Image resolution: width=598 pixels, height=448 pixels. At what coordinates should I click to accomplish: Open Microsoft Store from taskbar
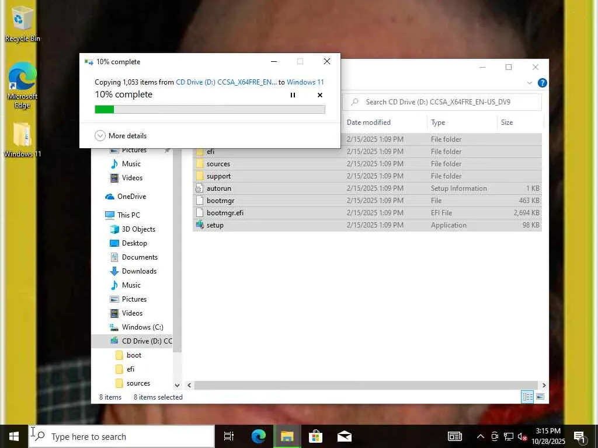315,436
